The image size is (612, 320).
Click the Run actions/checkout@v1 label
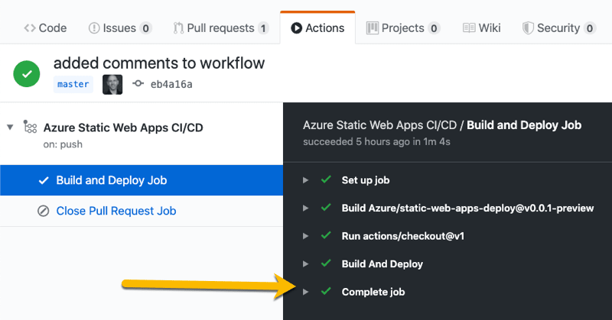403,236
